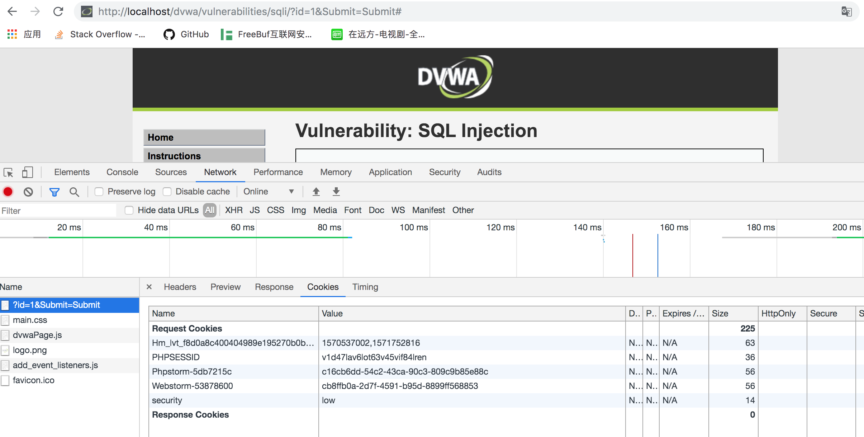
Task: Check Hide data URLs option
Action: coord(129,210)
